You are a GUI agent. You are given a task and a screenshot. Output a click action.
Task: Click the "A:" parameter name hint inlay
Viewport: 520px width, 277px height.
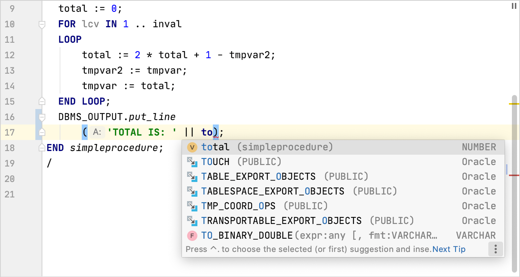tap(97, 132)
